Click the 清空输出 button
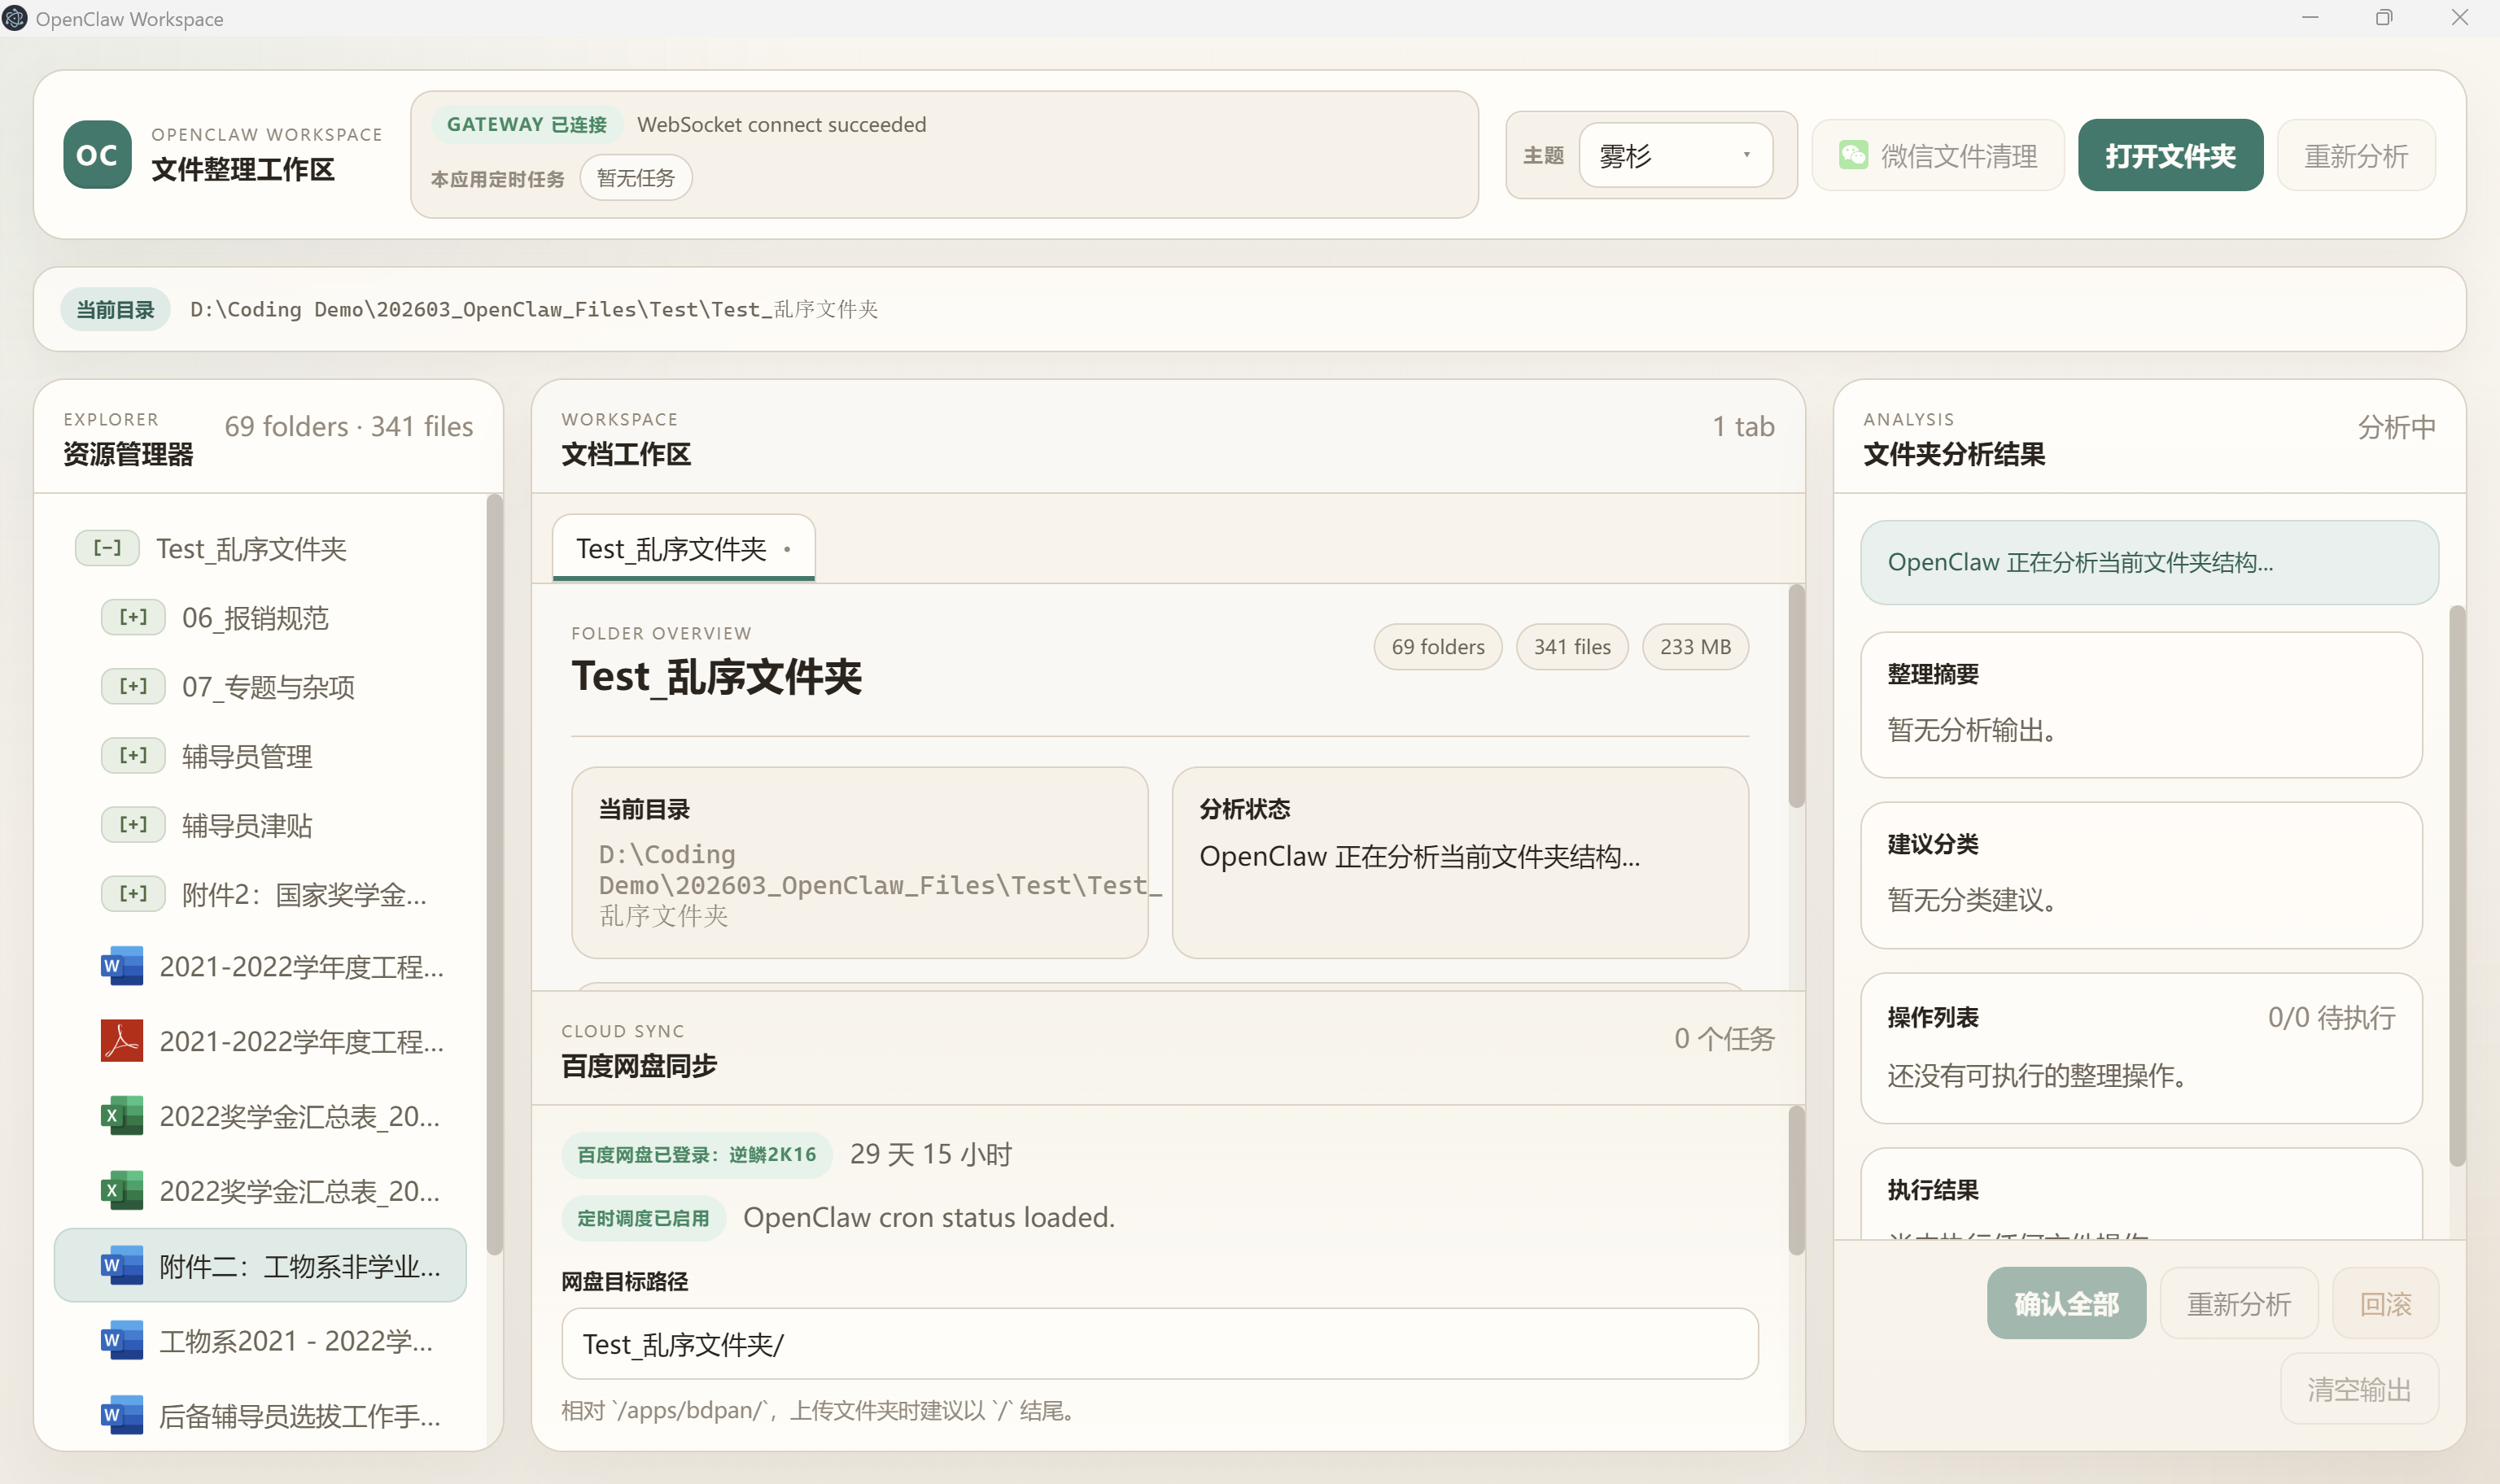Image resolution: width=2500 pixels, height=1484 pixels. [2359, 1388]
